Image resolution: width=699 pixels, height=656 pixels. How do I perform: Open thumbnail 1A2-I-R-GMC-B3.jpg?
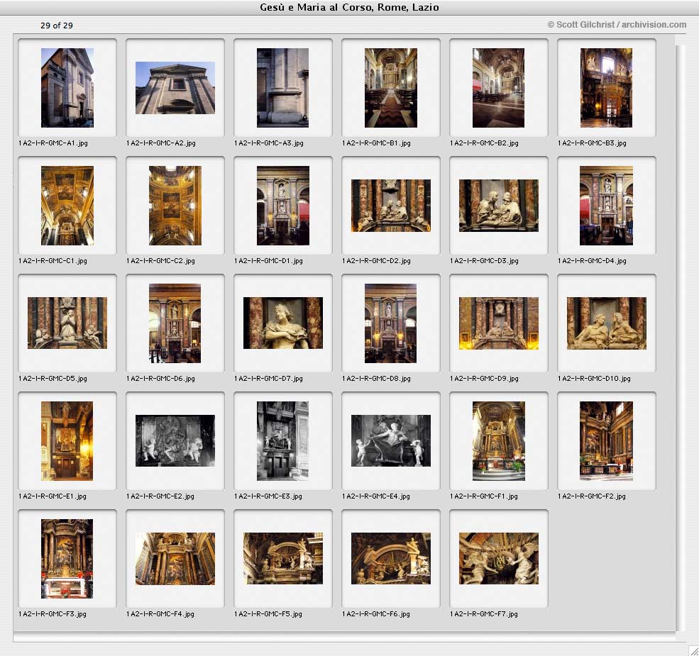point(606,88)
